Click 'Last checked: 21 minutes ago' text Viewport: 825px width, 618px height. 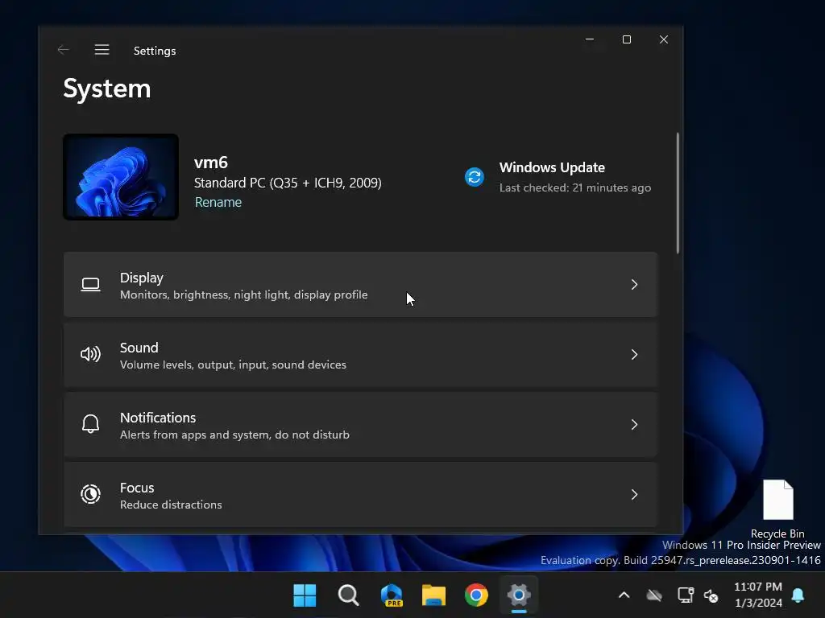point(575,187)
